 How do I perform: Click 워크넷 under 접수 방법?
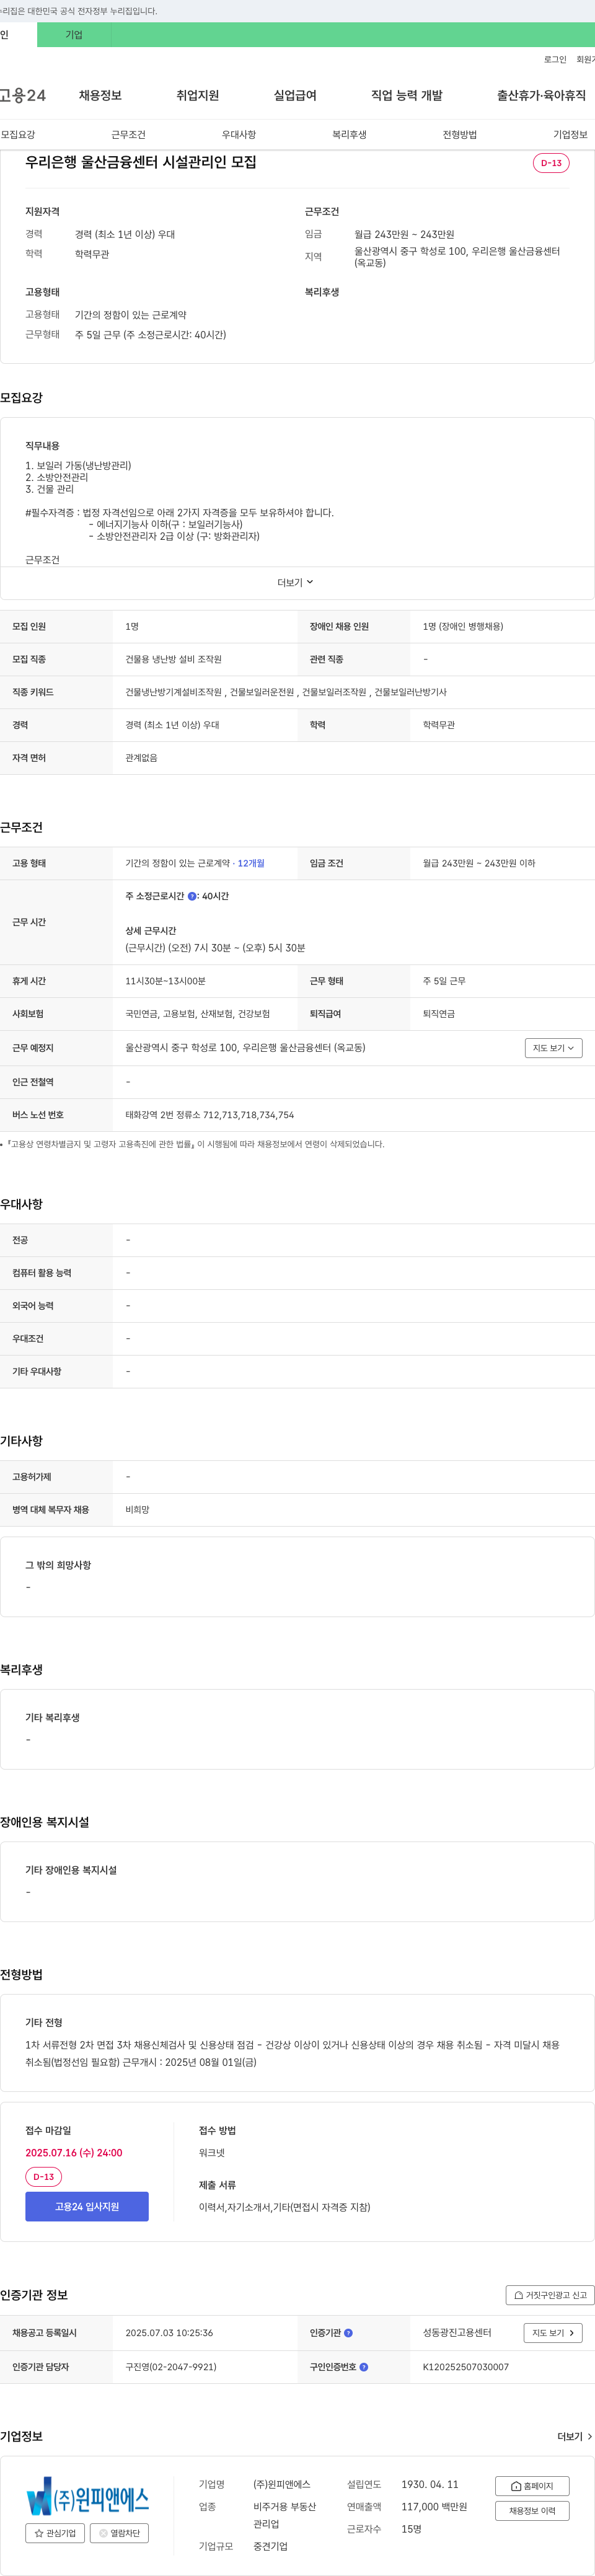(211, 2153)
